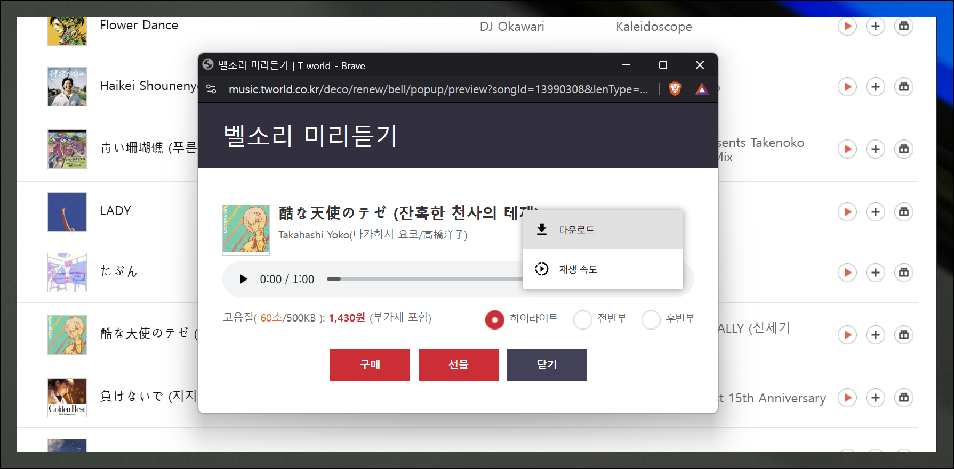The height and width of the screenshot is (469, 954).
Task: Add たぶん with the plus icon
Action: pyautogui.click(x=875, y=273)
